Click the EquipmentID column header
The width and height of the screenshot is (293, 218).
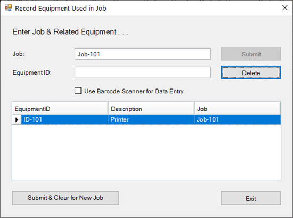click(60, 109)
